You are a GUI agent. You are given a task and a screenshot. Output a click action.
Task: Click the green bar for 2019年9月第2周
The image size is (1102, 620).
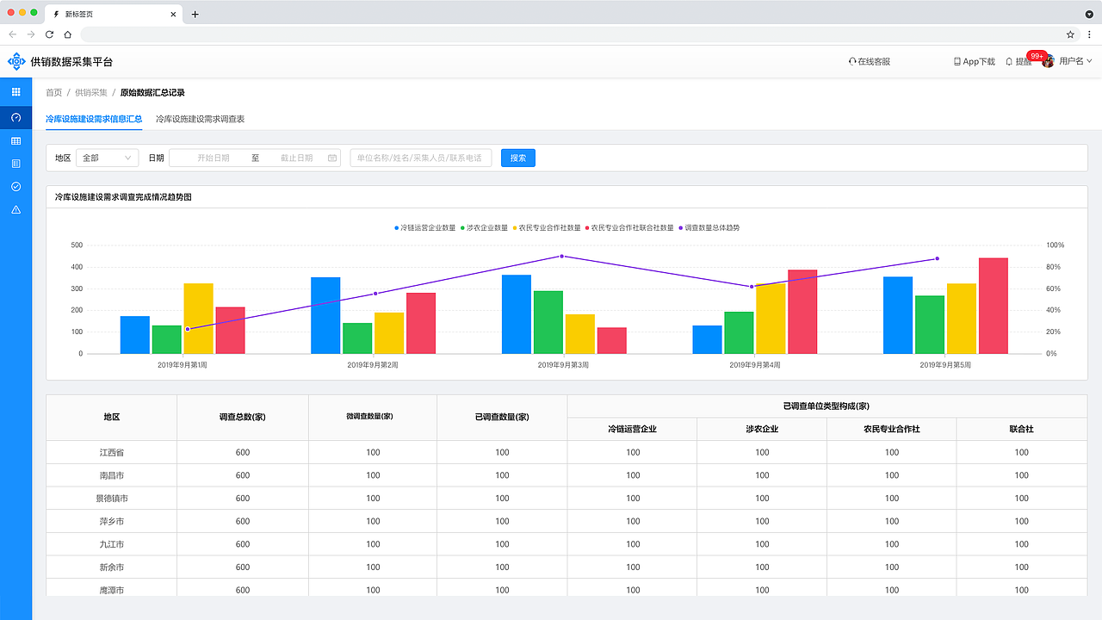[x=357, y=338]
